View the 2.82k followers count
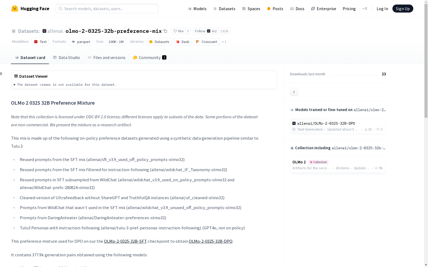 point(224,31)
